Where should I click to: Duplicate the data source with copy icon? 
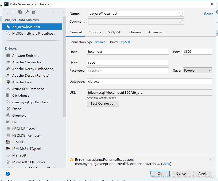coord(20,12)
